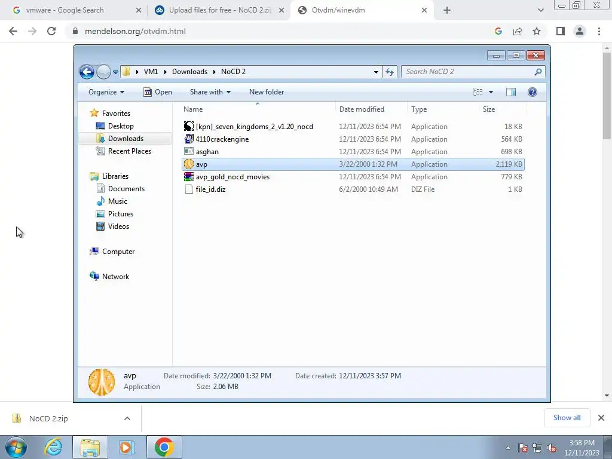The height and width of the screenshot is (459, 612).
Task: Open Libraries in navigation pane
Action: 115,176
